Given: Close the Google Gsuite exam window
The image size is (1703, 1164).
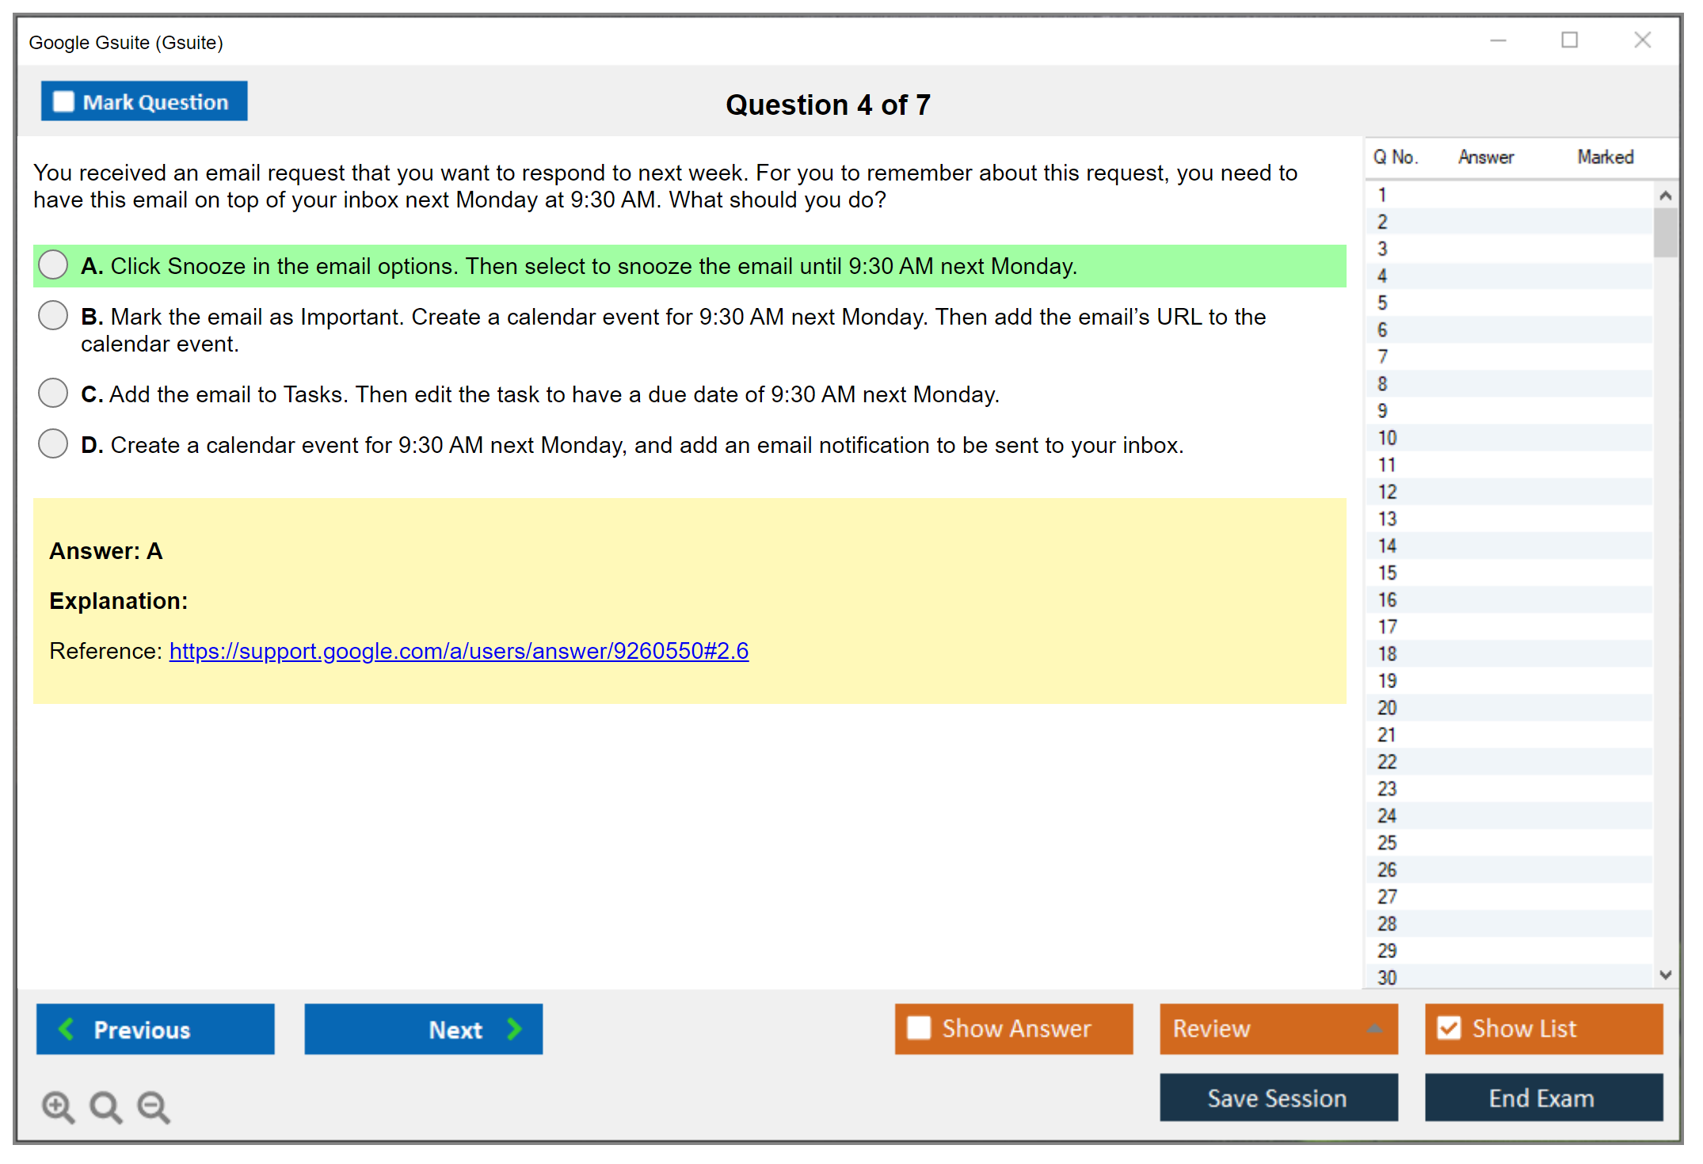Looking at the screenshot, I should coord(1642,40).
